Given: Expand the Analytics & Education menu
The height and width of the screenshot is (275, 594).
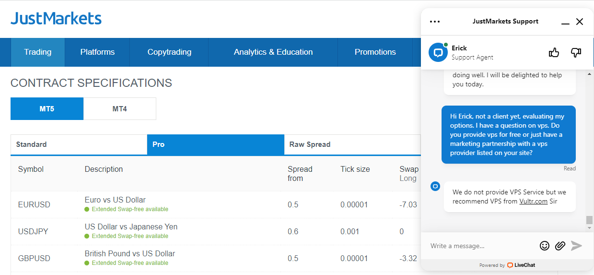Looking at the screenshot, I should (x=273, y=52).
